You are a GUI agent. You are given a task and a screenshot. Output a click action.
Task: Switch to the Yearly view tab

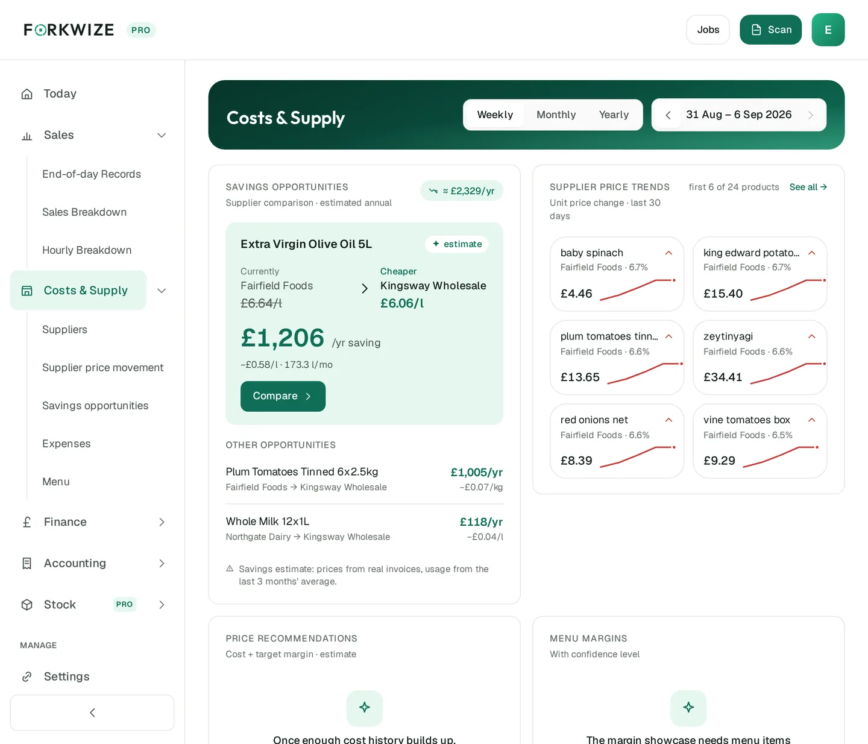[x=614, y=115]
